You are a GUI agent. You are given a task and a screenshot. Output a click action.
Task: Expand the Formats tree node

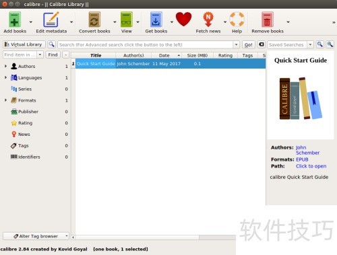[x=5, y=100]
